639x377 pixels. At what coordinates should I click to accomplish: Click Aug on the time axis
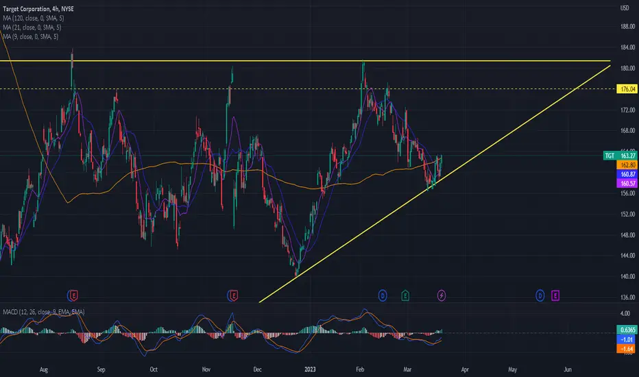44,369
